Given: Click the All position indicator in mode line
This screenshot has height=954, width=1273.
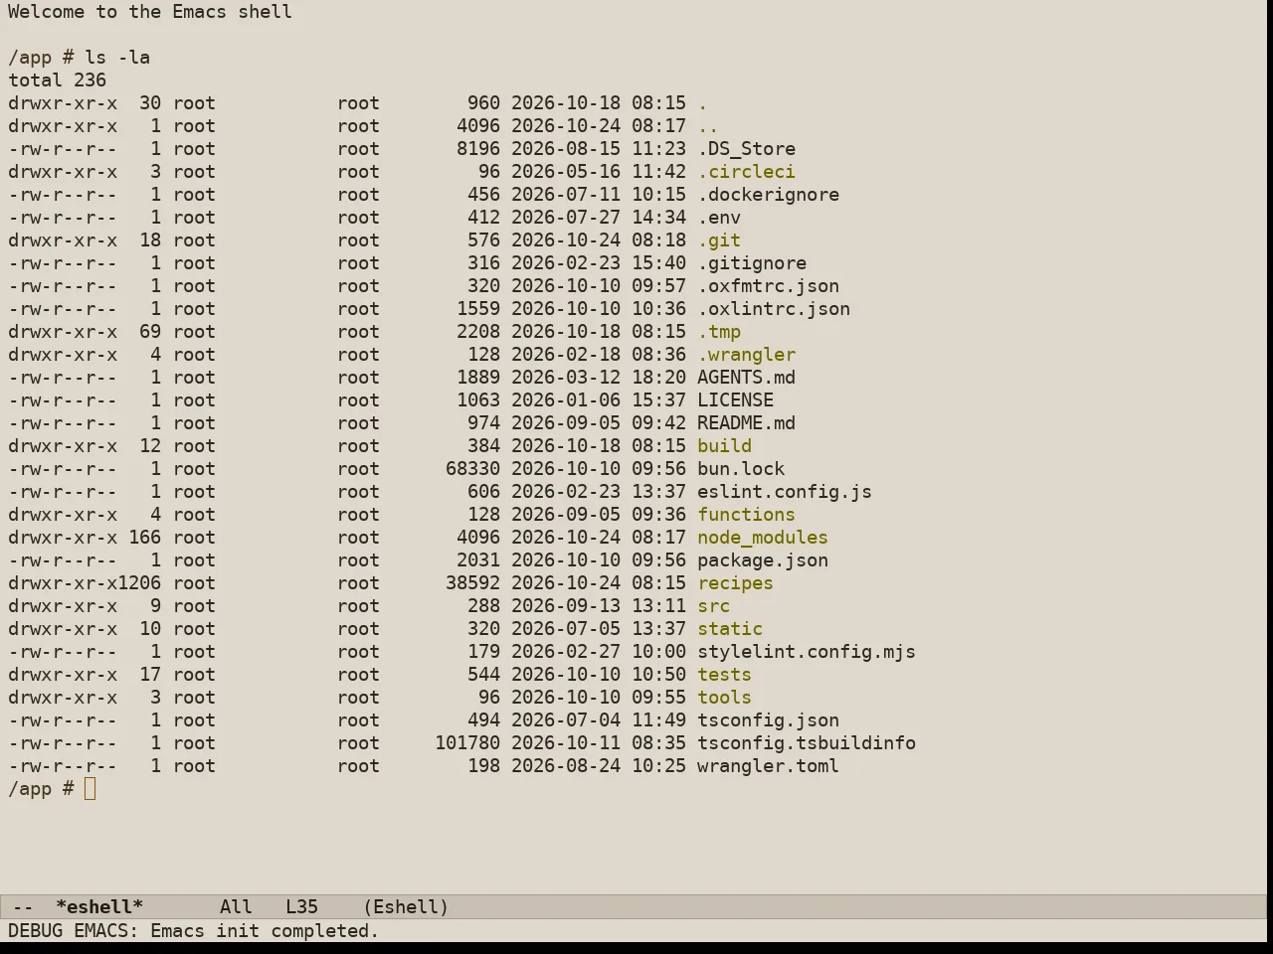Looking at the screenshot, I should coord(236,906).
